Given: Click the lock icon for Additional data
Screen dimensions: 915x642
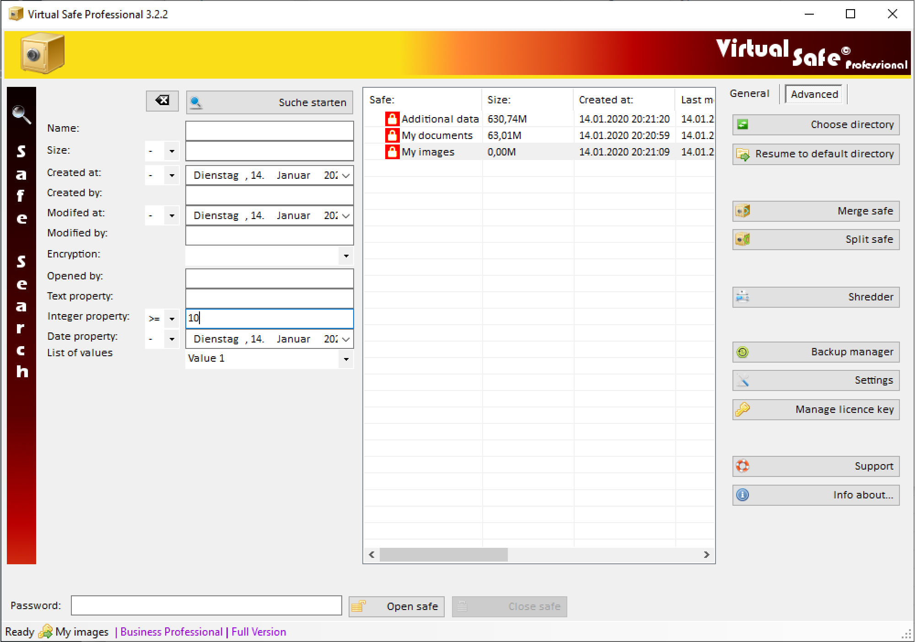Looking at the screenshot, I should point(392,119).
